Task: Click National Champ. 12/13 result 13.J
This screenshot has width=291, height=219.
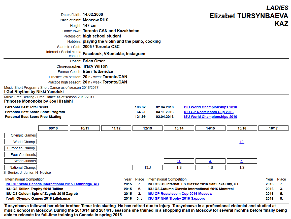Action: coord(148,167)
